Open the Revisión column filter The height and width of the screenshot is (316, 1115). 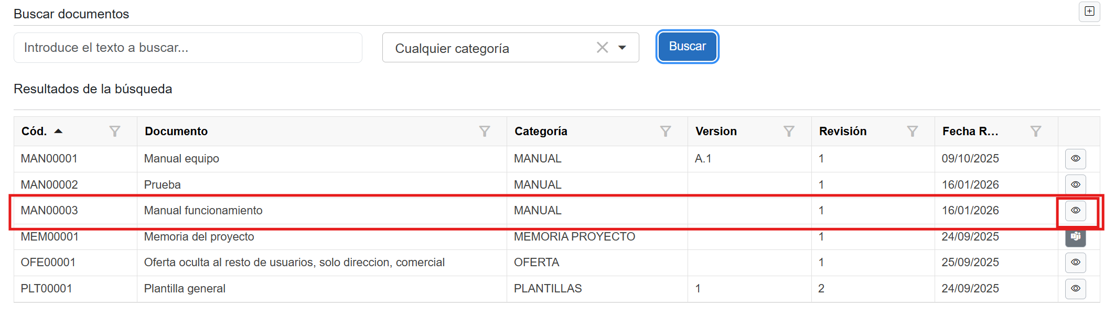(x=912, y=132)
